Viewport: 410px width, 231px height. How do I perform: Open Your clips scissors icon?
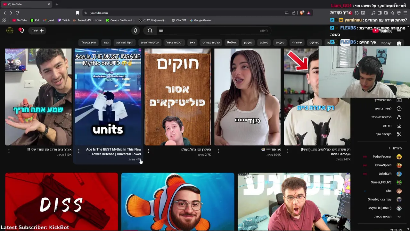tap(399, 134)
